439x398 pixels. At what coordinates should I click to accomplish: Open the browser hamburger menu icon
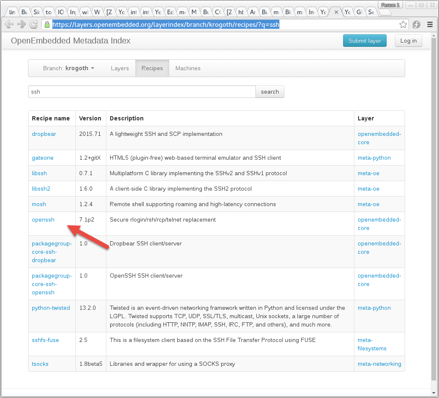(x=430, y=25)
